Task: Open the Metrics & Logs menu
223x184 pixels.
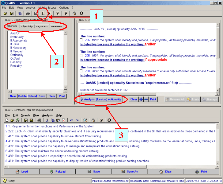Action: click(47, 8)
